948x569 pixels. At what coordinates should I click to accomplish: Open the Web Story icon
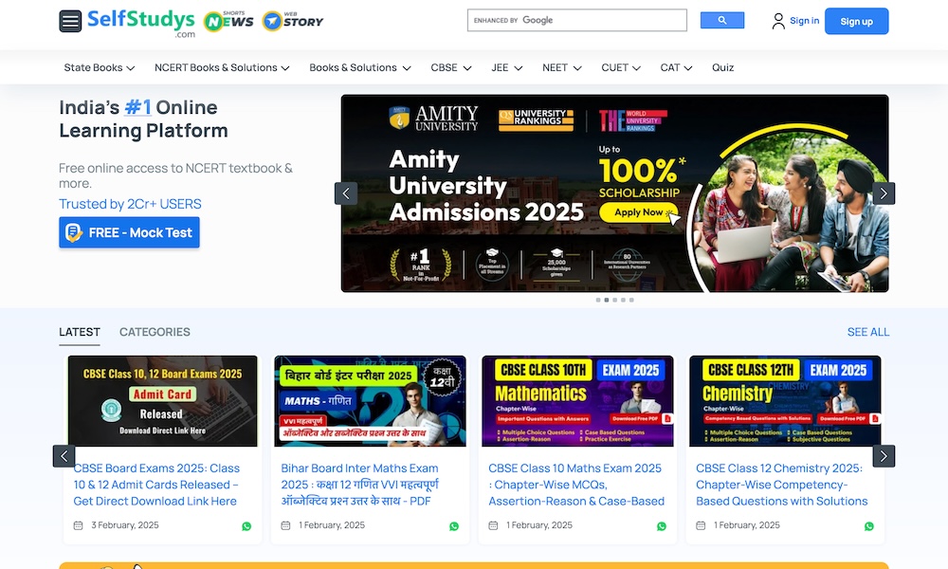point(292,20)
